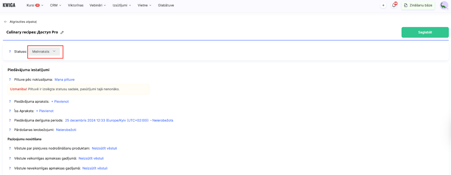Open the user avatar menu

[444, 5]
